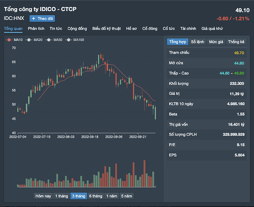Open the Phân tích tab
254x207 pixels.
coord(36,29)
